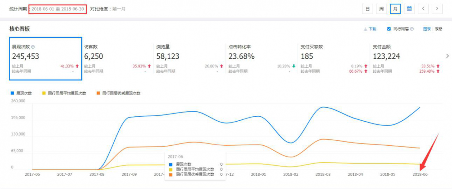Go to the previous period with the left arrow
Image resolution: width=452 pixels, height=189 pixels.
[x=423, y=9]
